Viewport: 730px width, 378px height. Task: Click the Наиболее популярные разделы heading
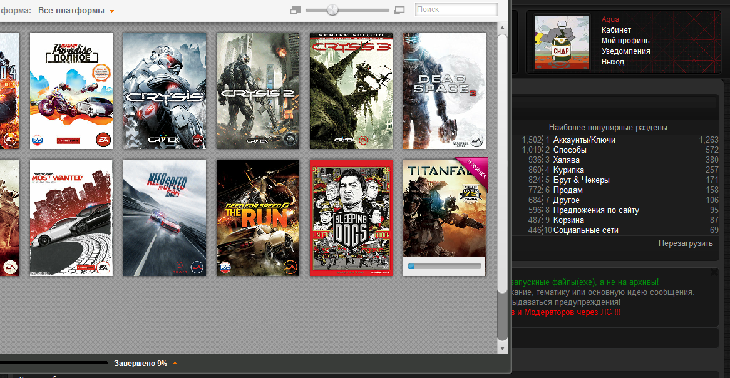[607, 128]
